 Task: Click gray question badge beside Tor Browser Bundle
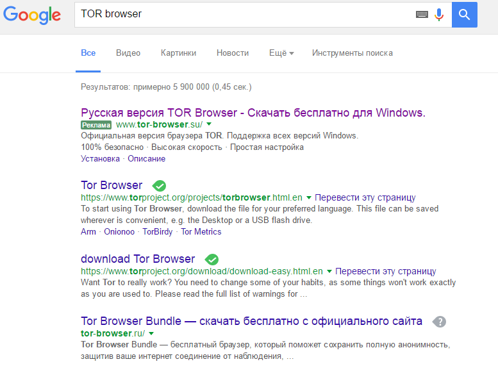(439, 322)
